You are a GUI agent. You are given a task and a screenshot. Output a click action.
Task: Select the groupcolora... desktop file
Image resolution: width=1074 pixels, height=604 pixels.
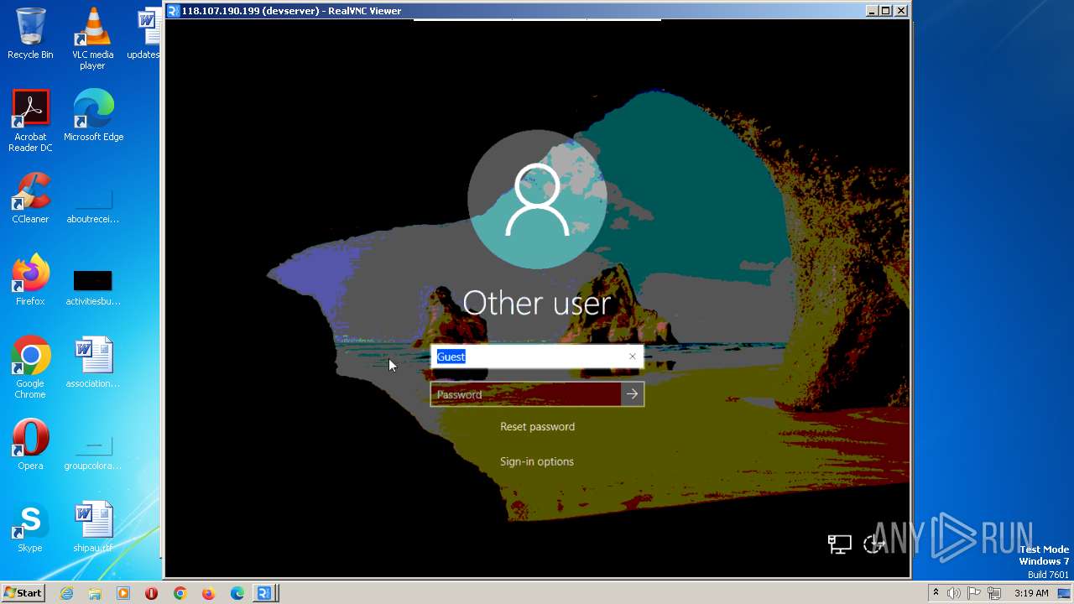pos(92,453)
